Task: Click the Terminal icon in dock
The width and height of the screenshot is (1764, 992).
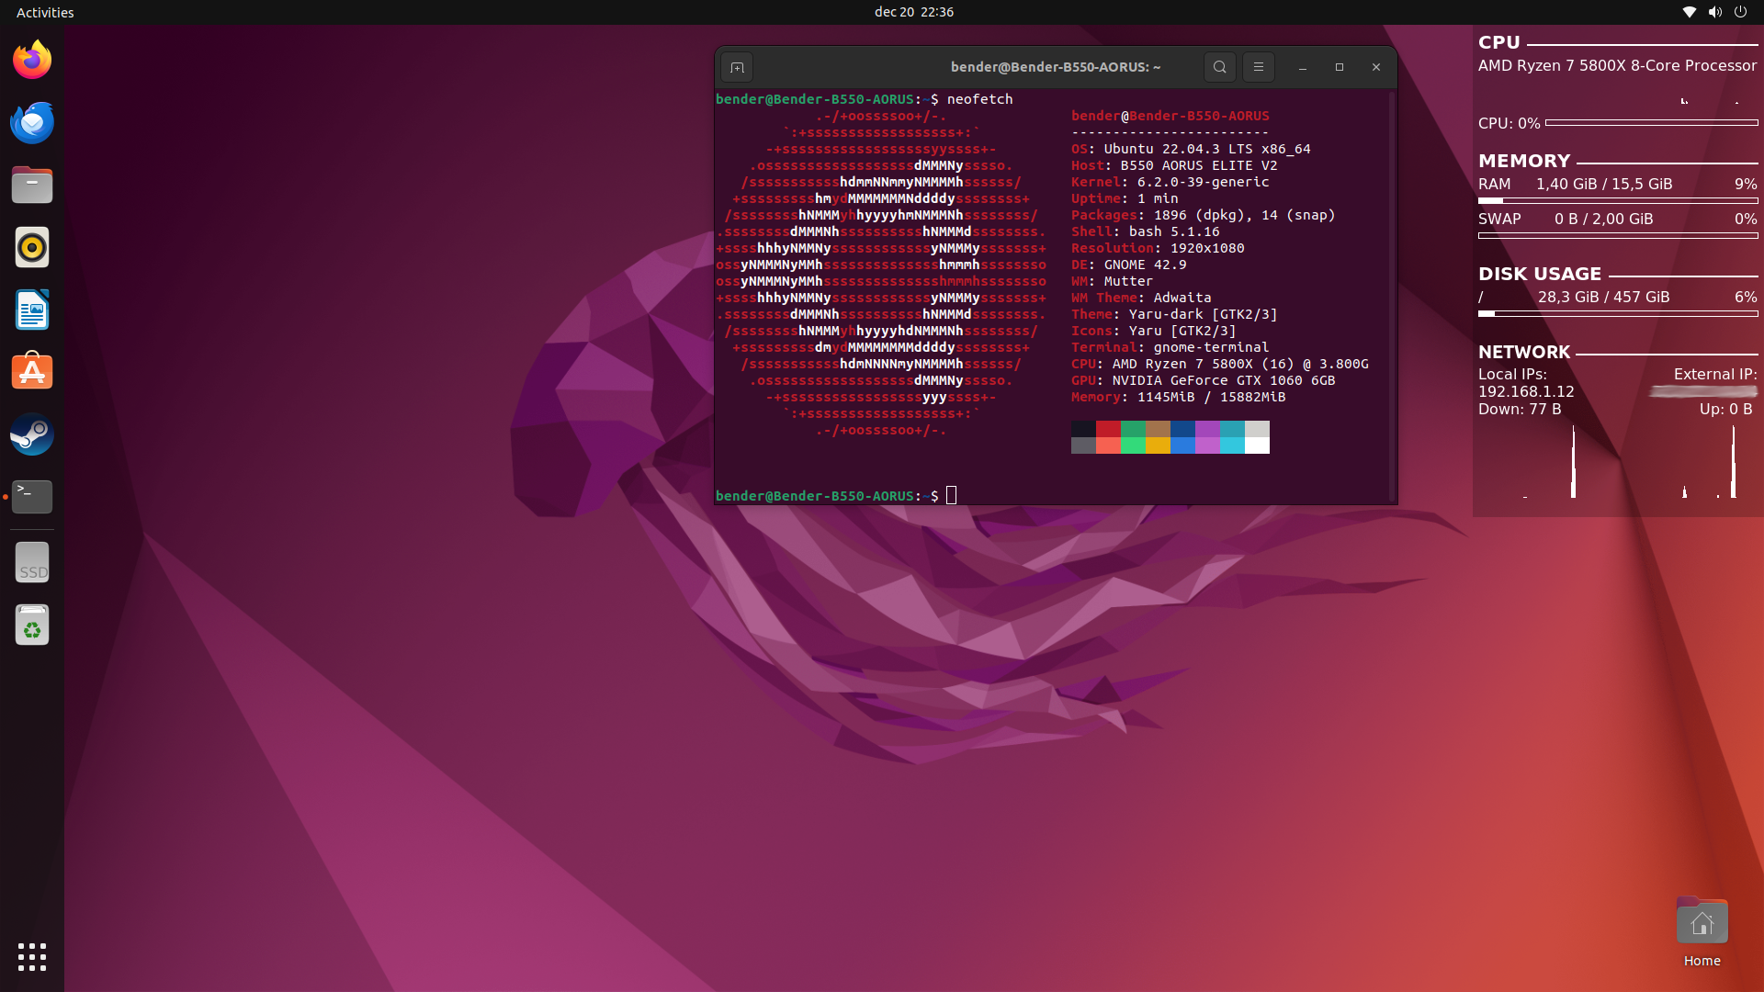Action: coord(32,497)
